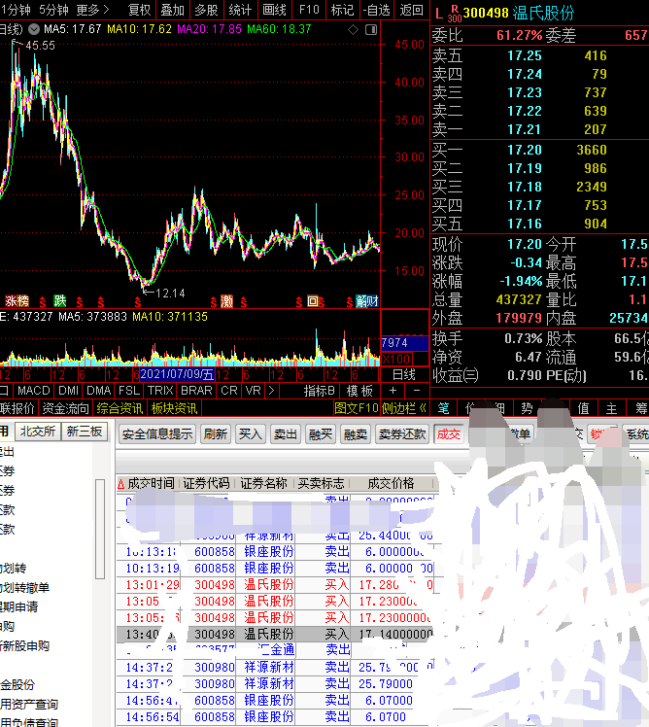Click the 买入 buy button
This screenshot has height=727, width=649.
pyautogui.click(x=251, y=434)
